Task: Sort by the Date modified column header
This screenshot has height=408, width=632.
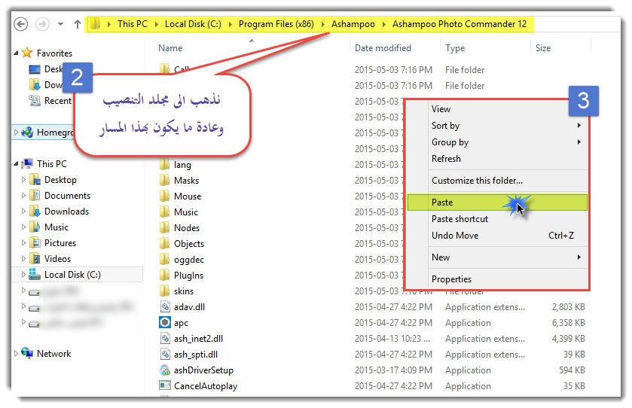Action: [x=383, y=48]
